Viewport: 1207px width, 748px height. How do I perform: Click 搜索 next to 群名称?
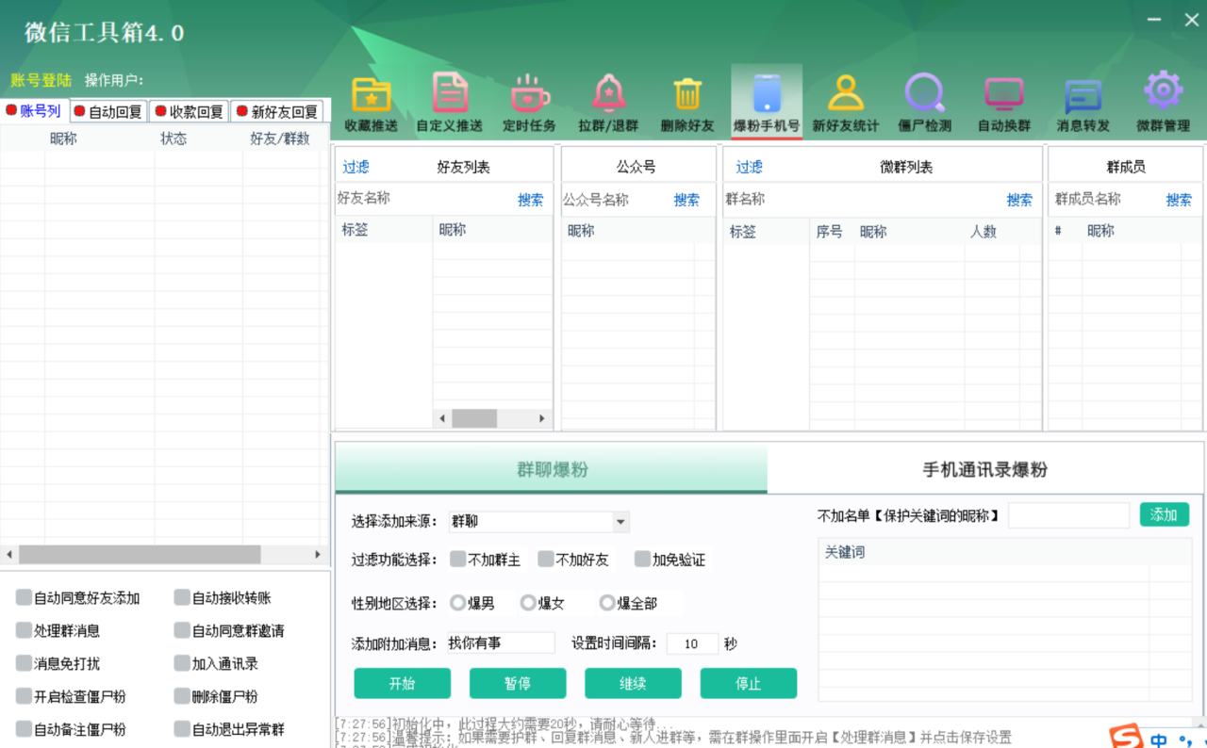click(1019, 200)
